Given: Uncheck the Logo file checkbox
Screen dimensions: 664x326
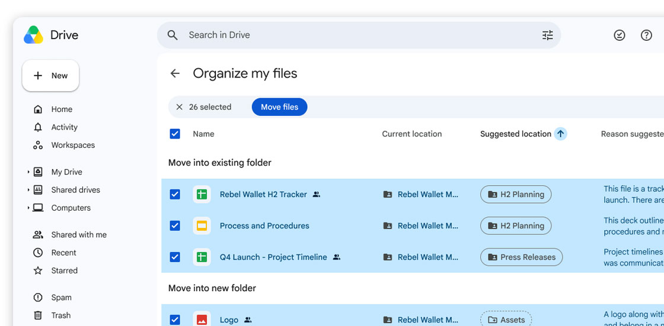Looking at the screenshot, I should pyautogui.click(x=175, y=320).
